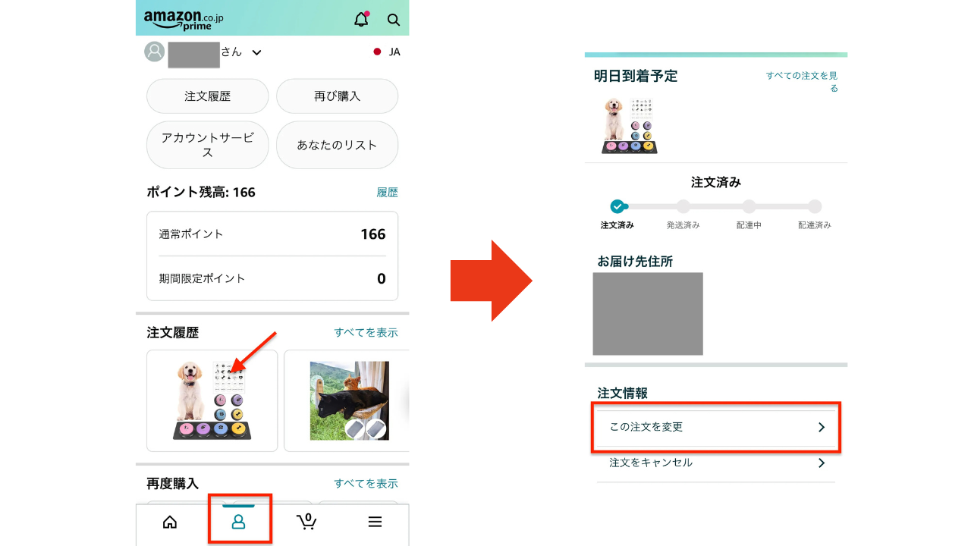Select the home icon in bottom navigation
Screen dimensions: 971x546
point(169,522)
